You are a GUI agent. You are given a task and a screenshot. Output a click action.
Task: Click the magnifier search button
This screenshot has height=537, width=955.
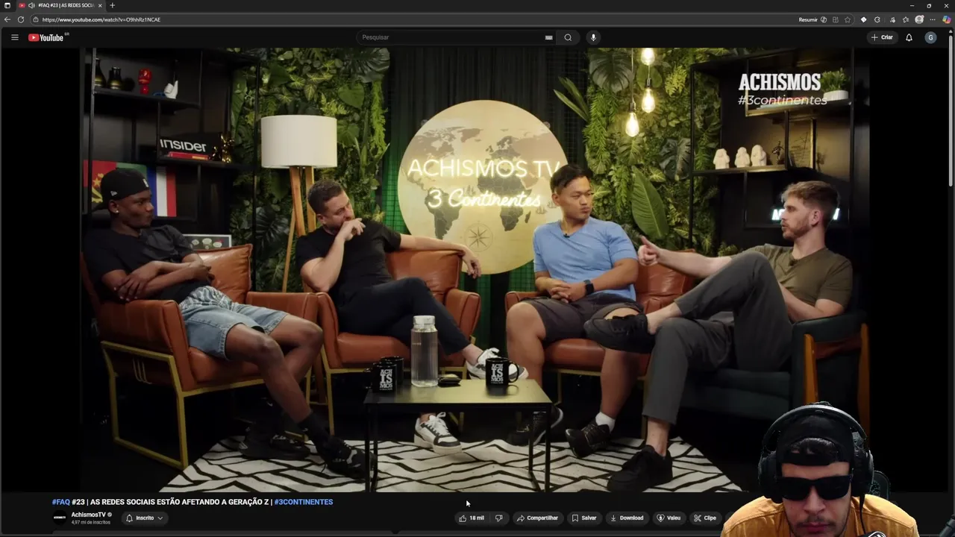[x=568, y=37]
